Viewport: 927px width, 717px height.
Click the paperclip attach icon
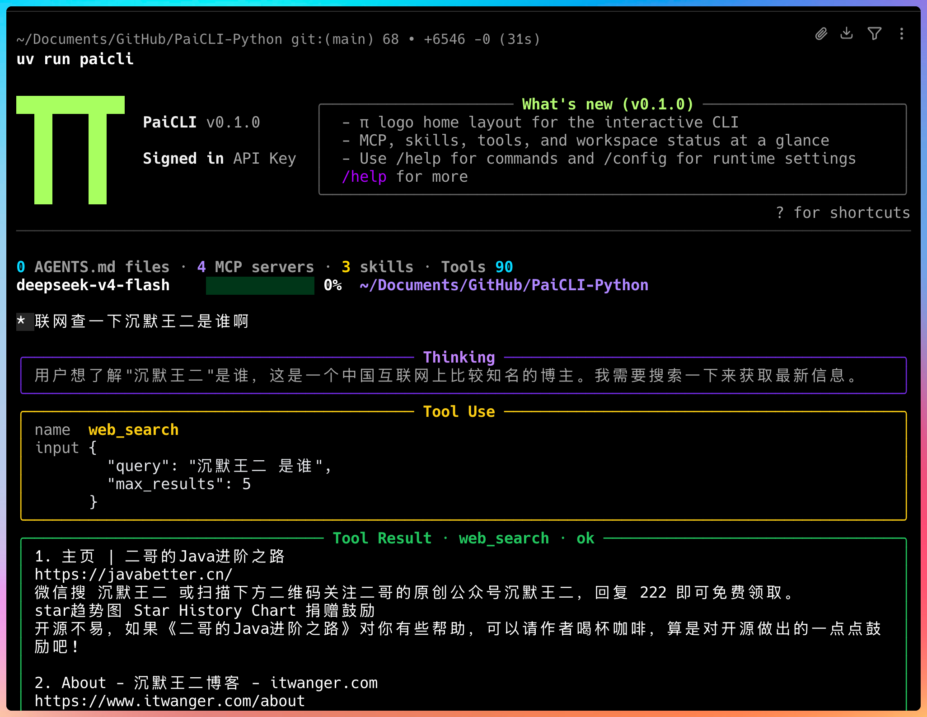[x=821, y=34]
